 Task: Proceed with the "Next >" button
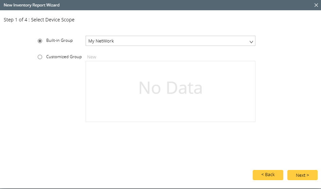[302, 175]
